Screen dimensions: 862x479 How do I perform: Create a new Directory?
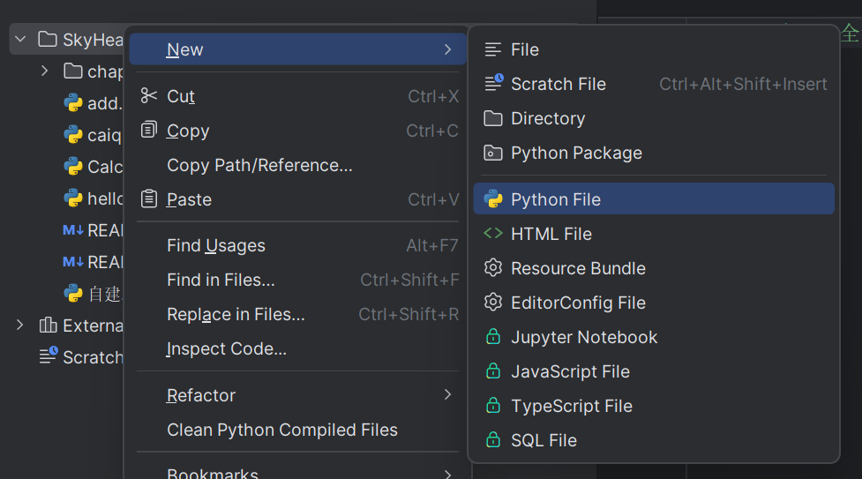[x=654, y=118]
